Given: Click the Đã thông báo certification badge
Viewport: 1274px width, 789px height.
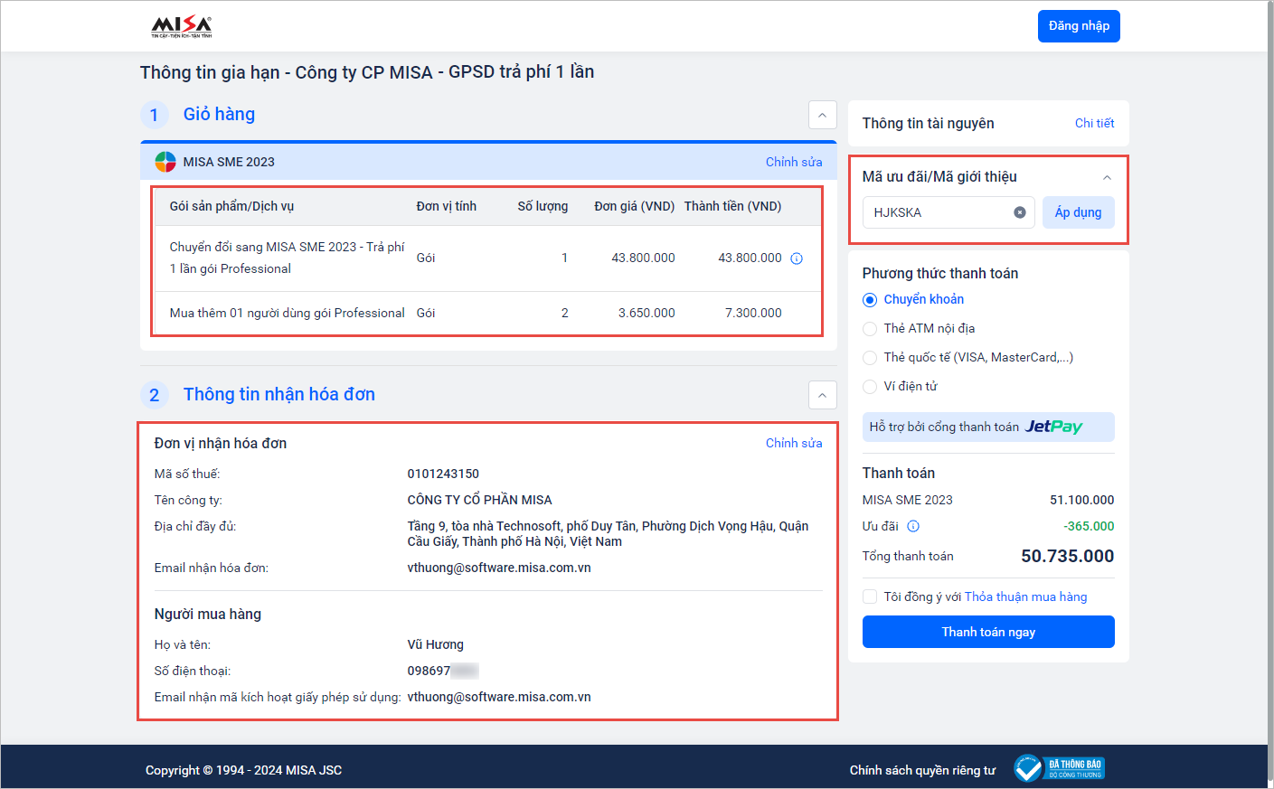Looking at the screenshot, I should (x=1059, y=769).
